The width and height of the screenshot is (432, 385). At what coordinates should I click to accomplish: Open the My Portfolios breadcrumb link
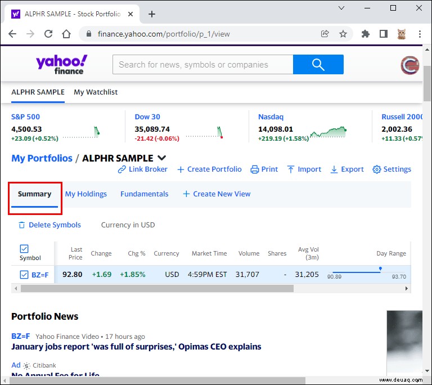coord(42,158)
